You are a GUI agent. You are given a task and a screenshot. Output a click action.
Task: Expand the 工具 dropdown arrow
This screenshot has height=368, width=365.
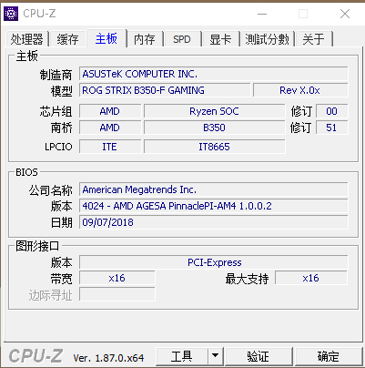[x=216, y=356]
